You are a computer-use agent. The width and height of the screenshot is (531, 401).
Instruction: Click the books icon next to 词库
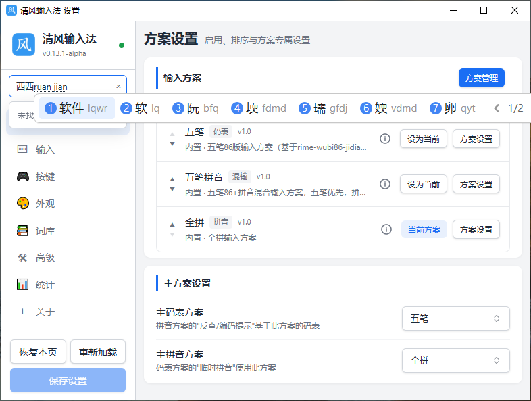point(23,231)
